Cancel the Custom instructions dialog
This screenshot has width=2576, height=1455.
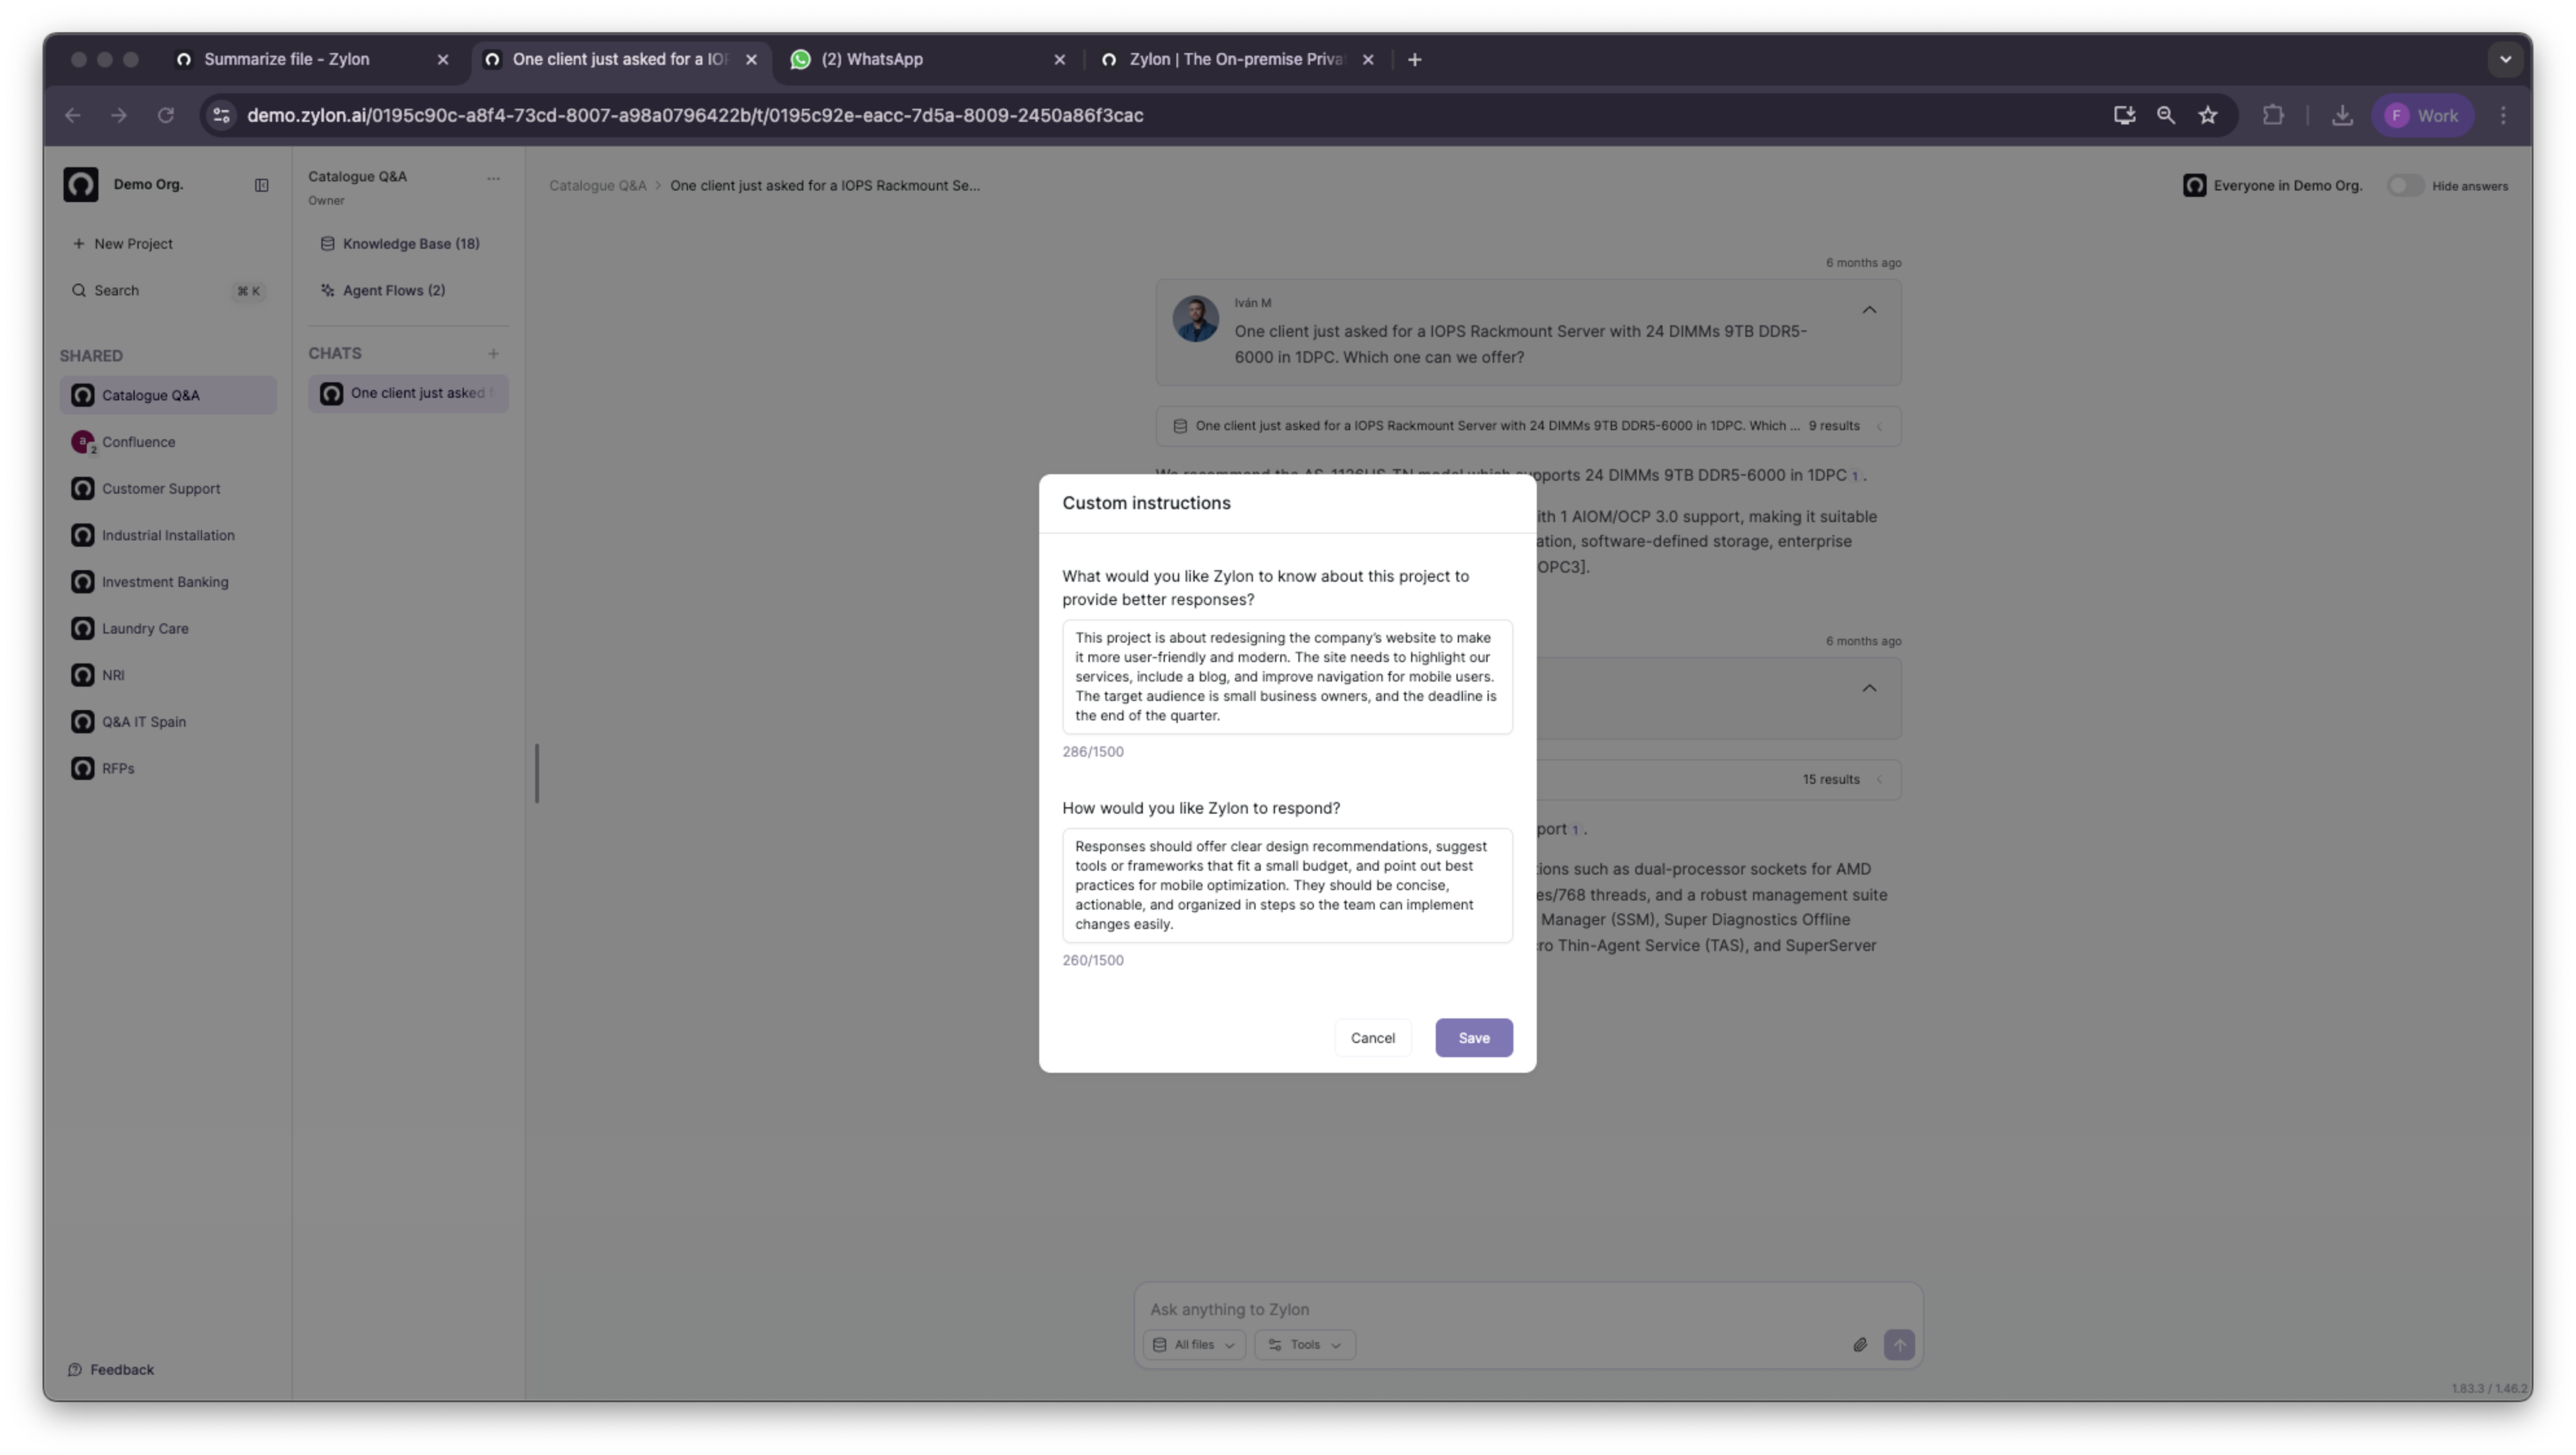(x=1372, y=1038)
